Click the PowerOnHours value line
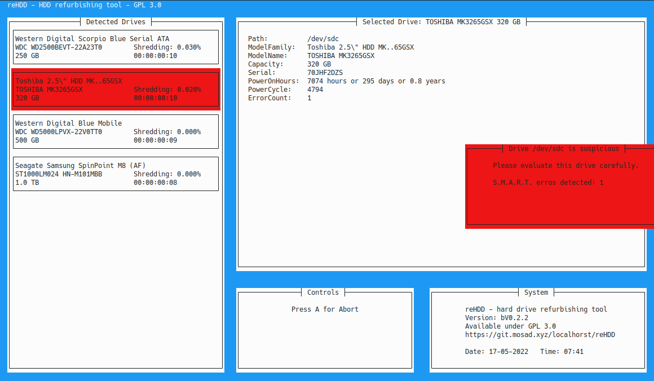 pyautogui.click(x=376, y=81)
